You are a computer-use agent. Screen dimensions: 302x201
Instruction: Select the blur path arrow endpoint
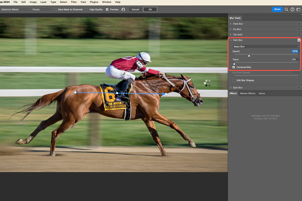point(166,94)
